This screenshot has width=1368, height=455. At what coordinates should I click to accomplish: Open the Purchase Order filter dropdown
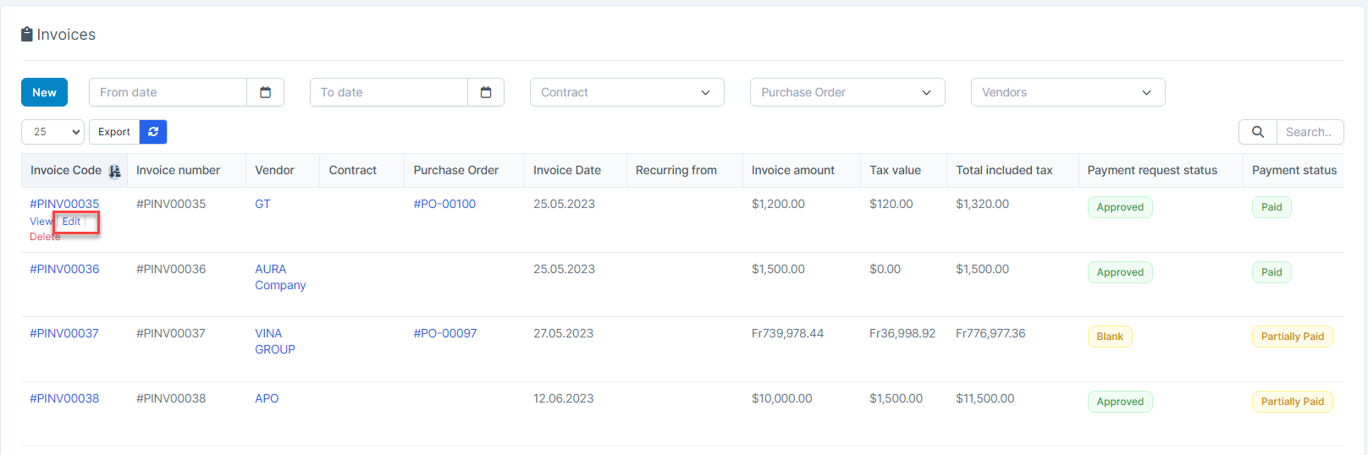(847, 92)
